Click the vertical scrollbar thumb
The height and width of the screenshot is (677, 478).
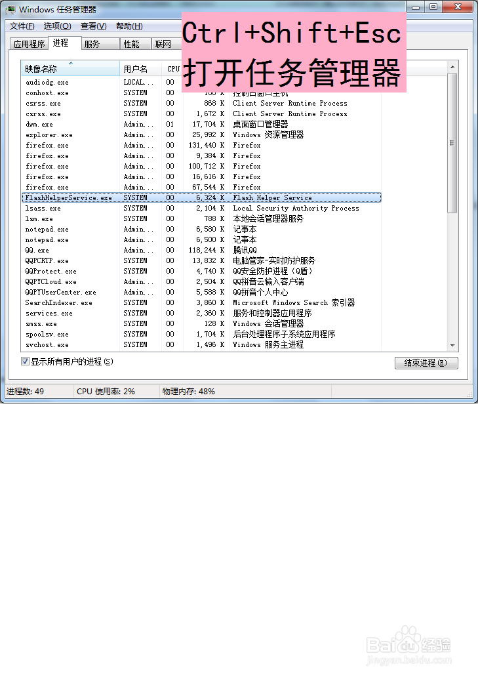point(452,143)
